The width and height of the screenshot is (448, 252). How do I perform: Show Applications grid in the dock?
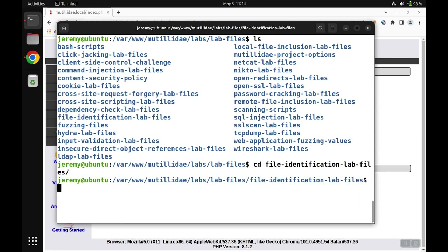click(33, 241)
